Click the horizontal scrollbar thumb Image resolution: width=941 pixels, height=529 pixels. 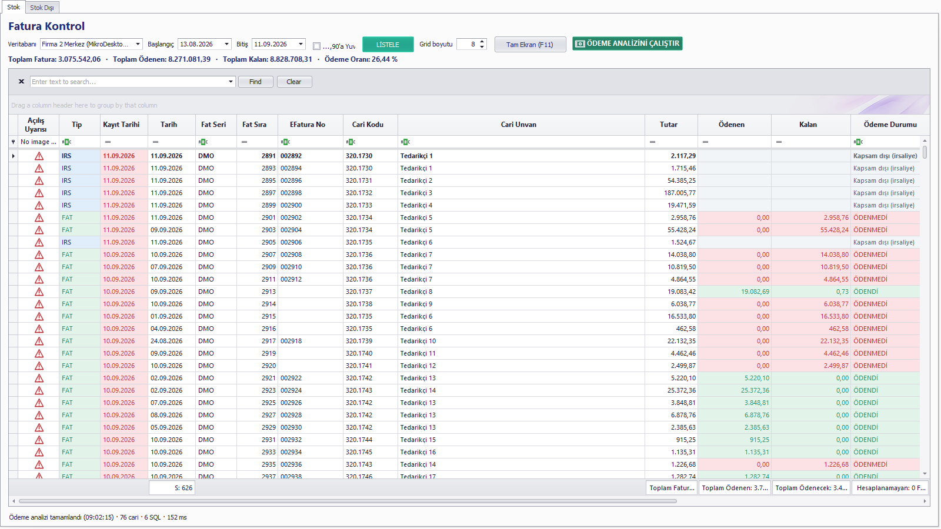[x=348, y=501]
